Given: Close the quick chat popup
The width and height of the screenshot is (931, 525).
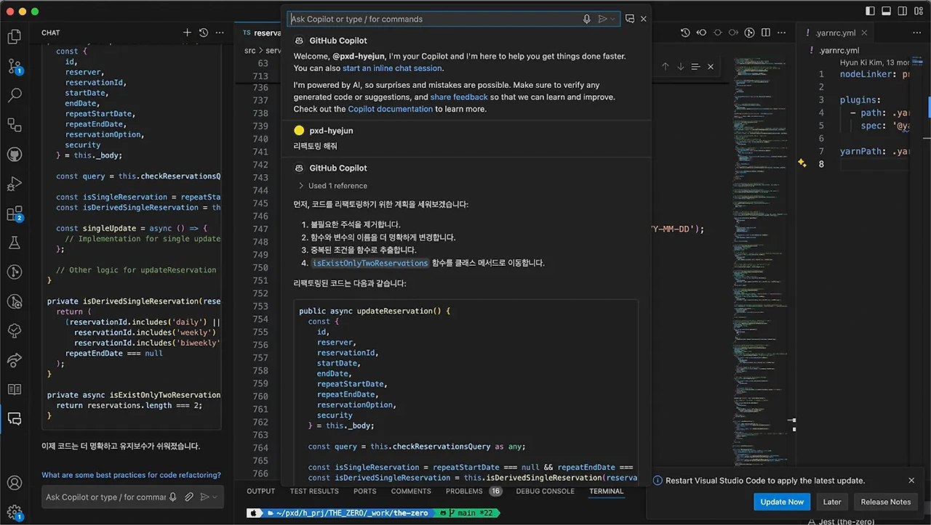Looking at the screenshot, I should point(644,19).
